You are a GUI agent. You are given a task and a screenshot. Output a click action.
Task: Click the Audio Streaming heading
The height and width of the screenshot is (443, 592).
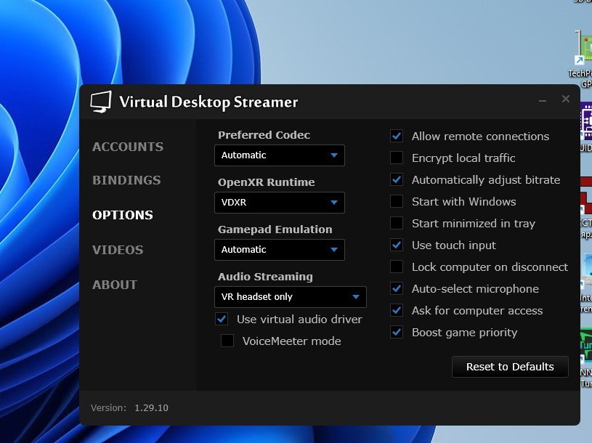(x=265, y=277)
